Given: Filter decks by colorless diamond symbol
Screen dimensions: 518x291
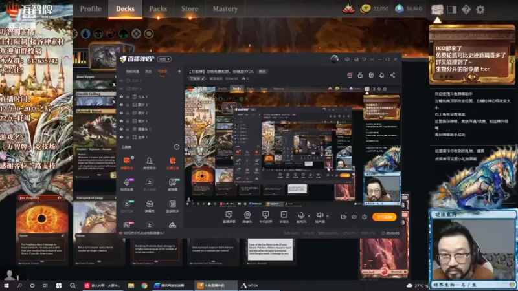Looking at the screenshot, I should point(136,34).
